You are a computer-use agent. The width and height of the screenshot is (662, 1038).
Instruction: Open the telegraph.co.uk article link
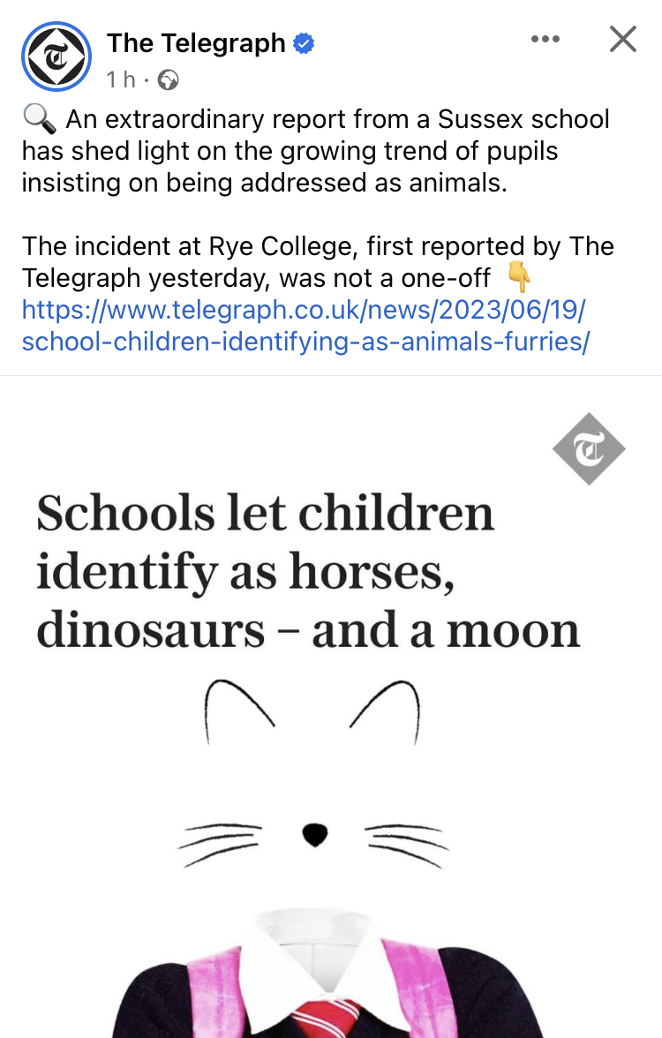pyautogui.click(x=305, y=325)
